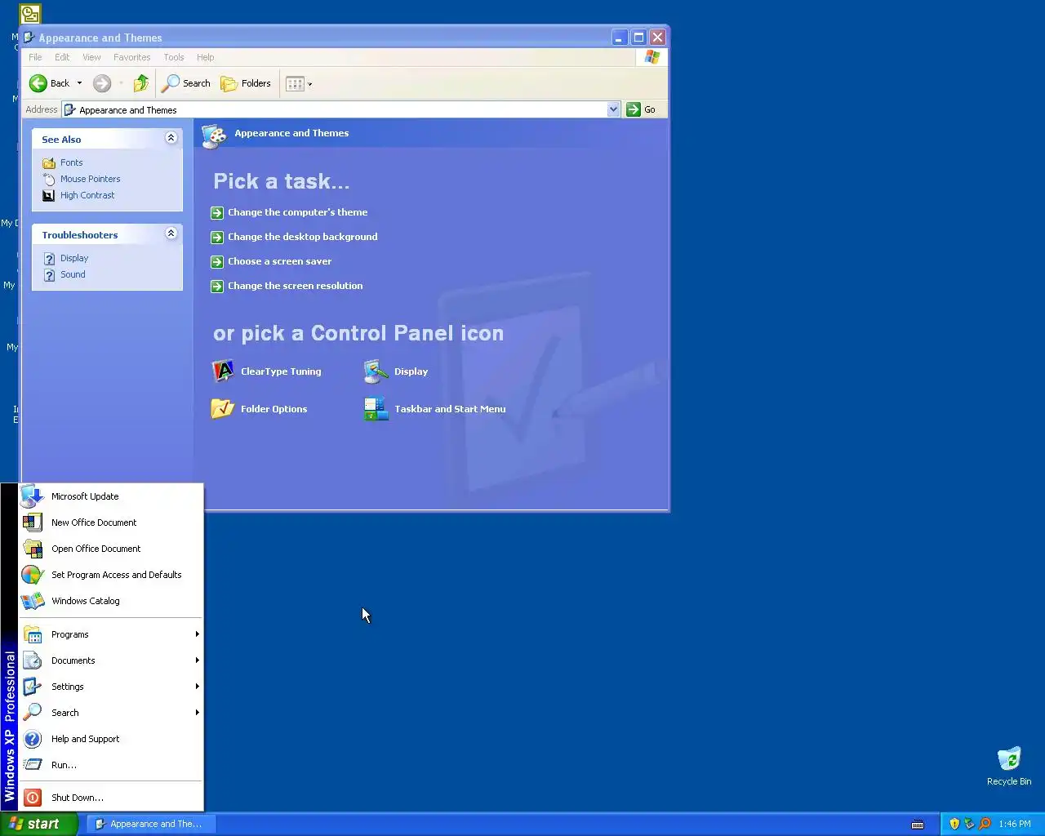Click the Up folder toolbar icon
The height and width of the screenshot is (836, 1045).
click(x=141, y=83)
